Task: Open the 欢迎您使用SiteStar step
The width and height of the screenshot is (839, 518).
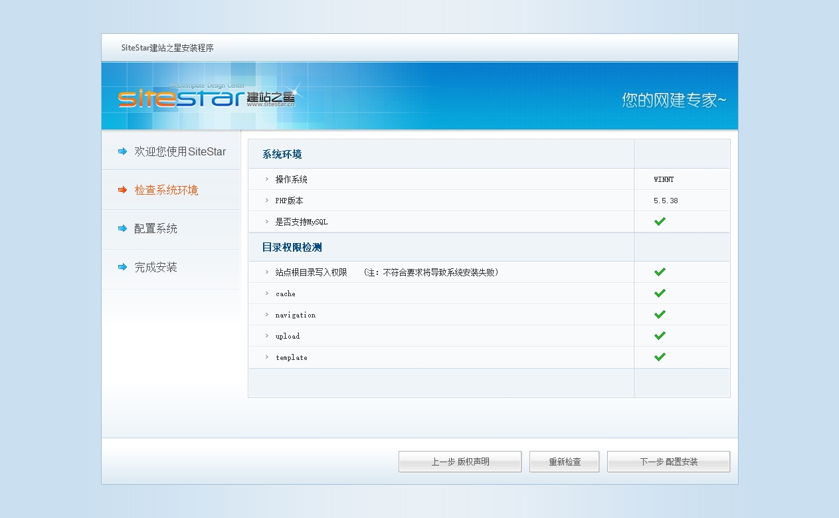Action: [180, 151]
